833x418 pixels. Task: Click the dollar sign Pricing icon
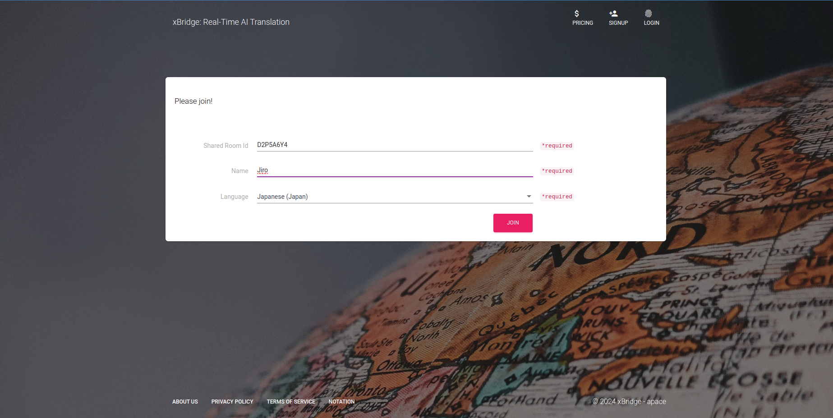576,14
